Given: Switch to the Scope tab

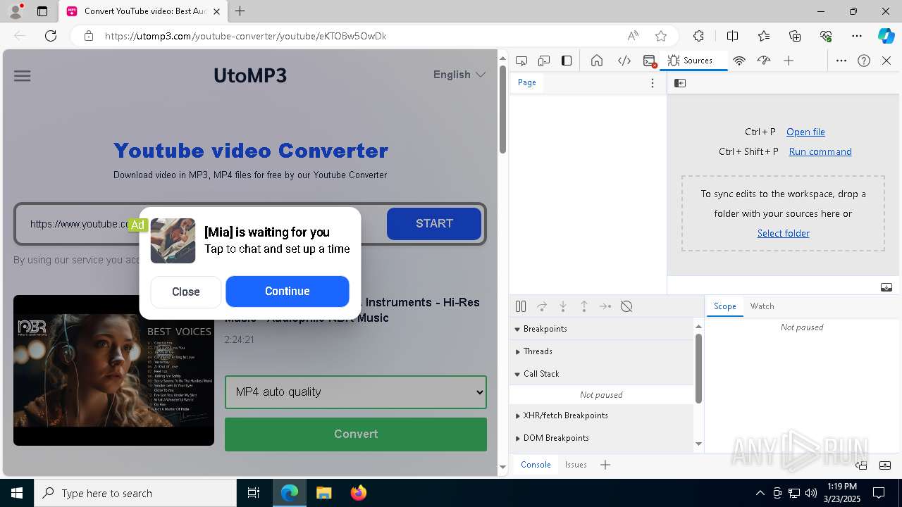Looking at the screenshot, I should (x=724, y=306).
